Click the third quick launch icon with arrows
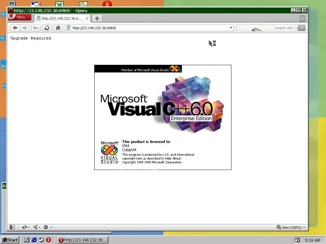 click(41, 240)
